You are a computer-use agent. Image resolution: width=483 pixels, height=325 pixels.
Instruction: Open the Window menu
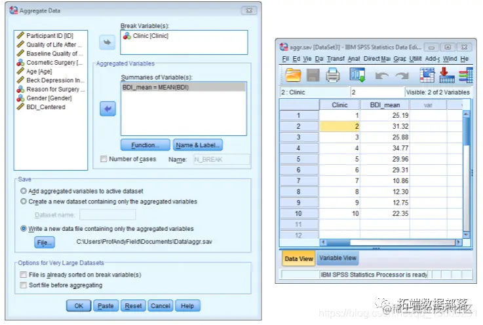tap(450, 58)
